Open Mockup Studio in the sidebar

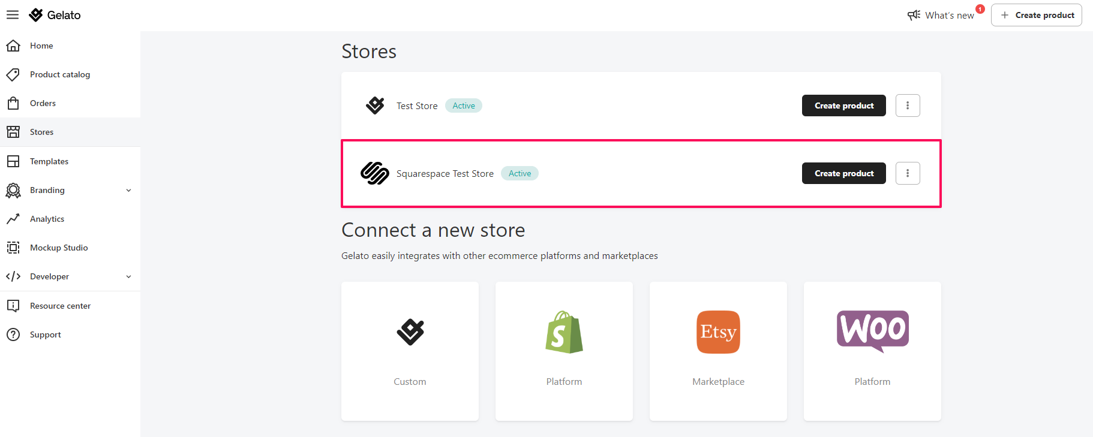(70, 248)
